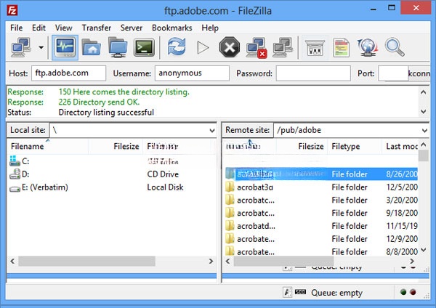Click the Queue: empty status text

click(336, 293)
